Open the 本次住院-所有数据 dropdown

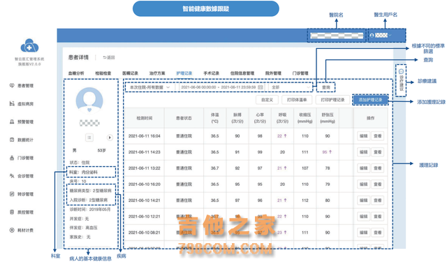tap(149, 87)
